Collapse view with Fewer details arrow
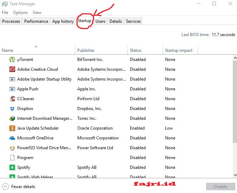Screen dimensions: 237x193 coord(5,186)
